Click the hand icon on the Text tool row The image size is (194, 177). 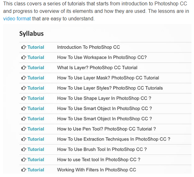(x=24, y=160)
